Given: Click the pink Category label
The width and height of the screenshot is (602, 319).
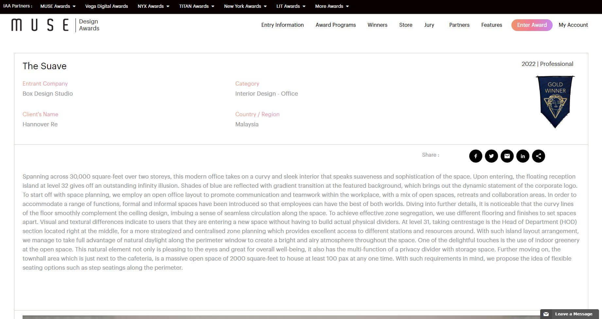Looking at the screenshot, I should [x=247, y=84].
